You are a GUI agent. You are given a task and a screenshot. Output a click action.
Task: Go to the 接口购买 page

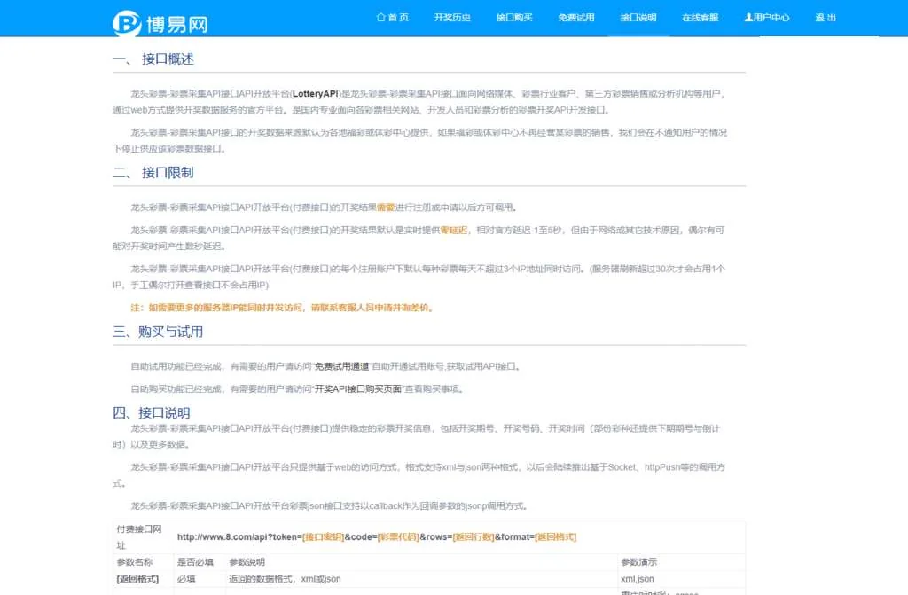coord(514,18)
